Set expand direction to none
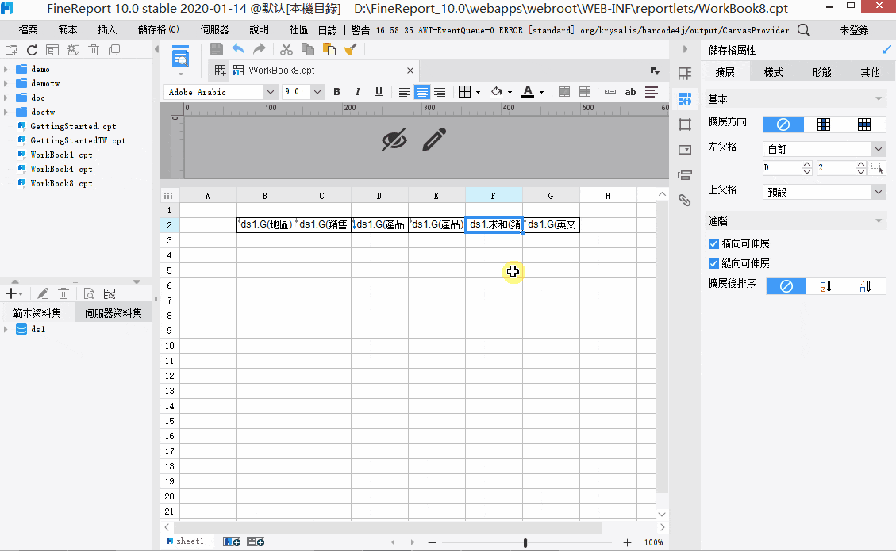The width and height of the screenshot is (896, 551). [783, 124]
